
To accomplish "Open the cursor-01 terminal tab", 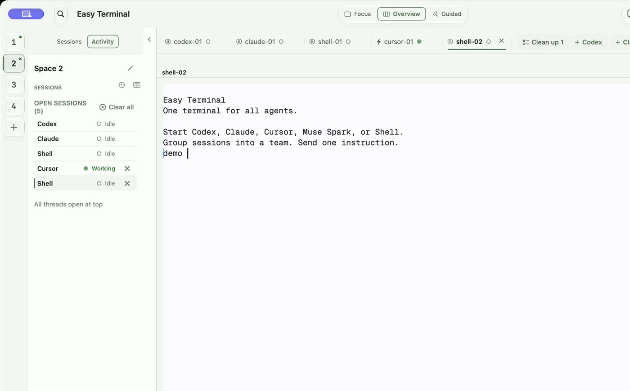I will 399,41.
